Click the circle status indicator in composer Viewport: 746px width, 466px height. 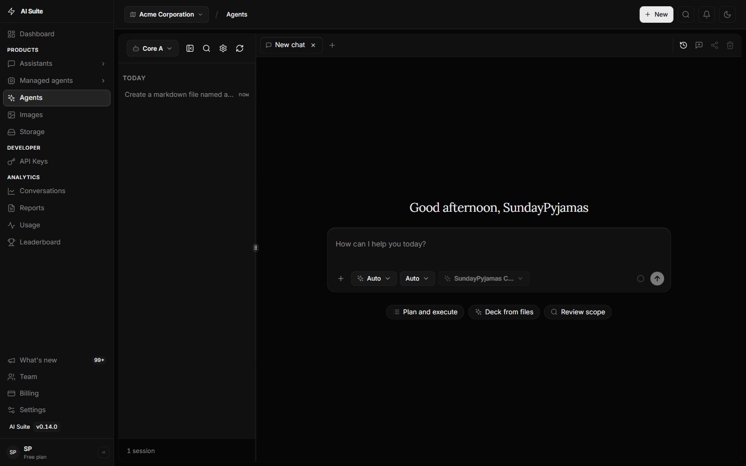point(641,279)
